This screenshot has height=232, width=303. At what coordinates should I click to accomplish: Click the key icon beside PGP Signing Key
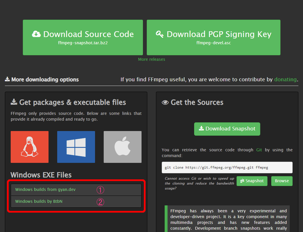tap(160, 34)
